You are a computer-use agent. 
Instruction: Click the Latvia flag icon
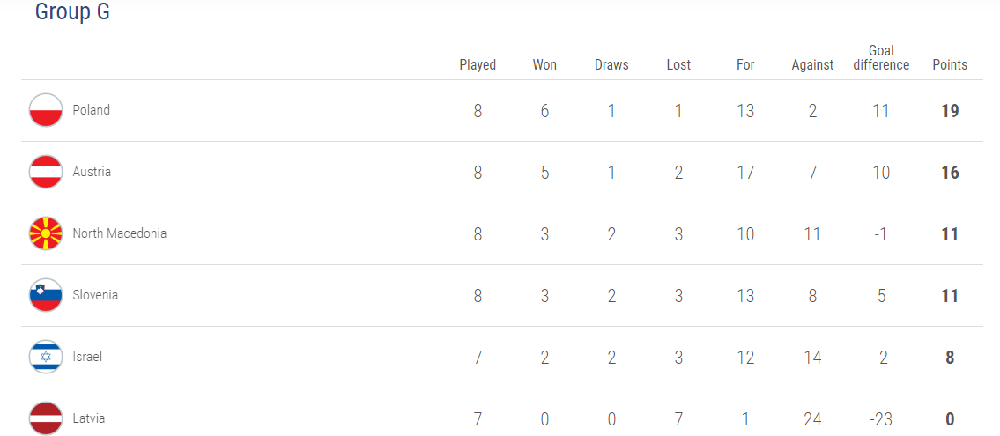coord(46,418)
